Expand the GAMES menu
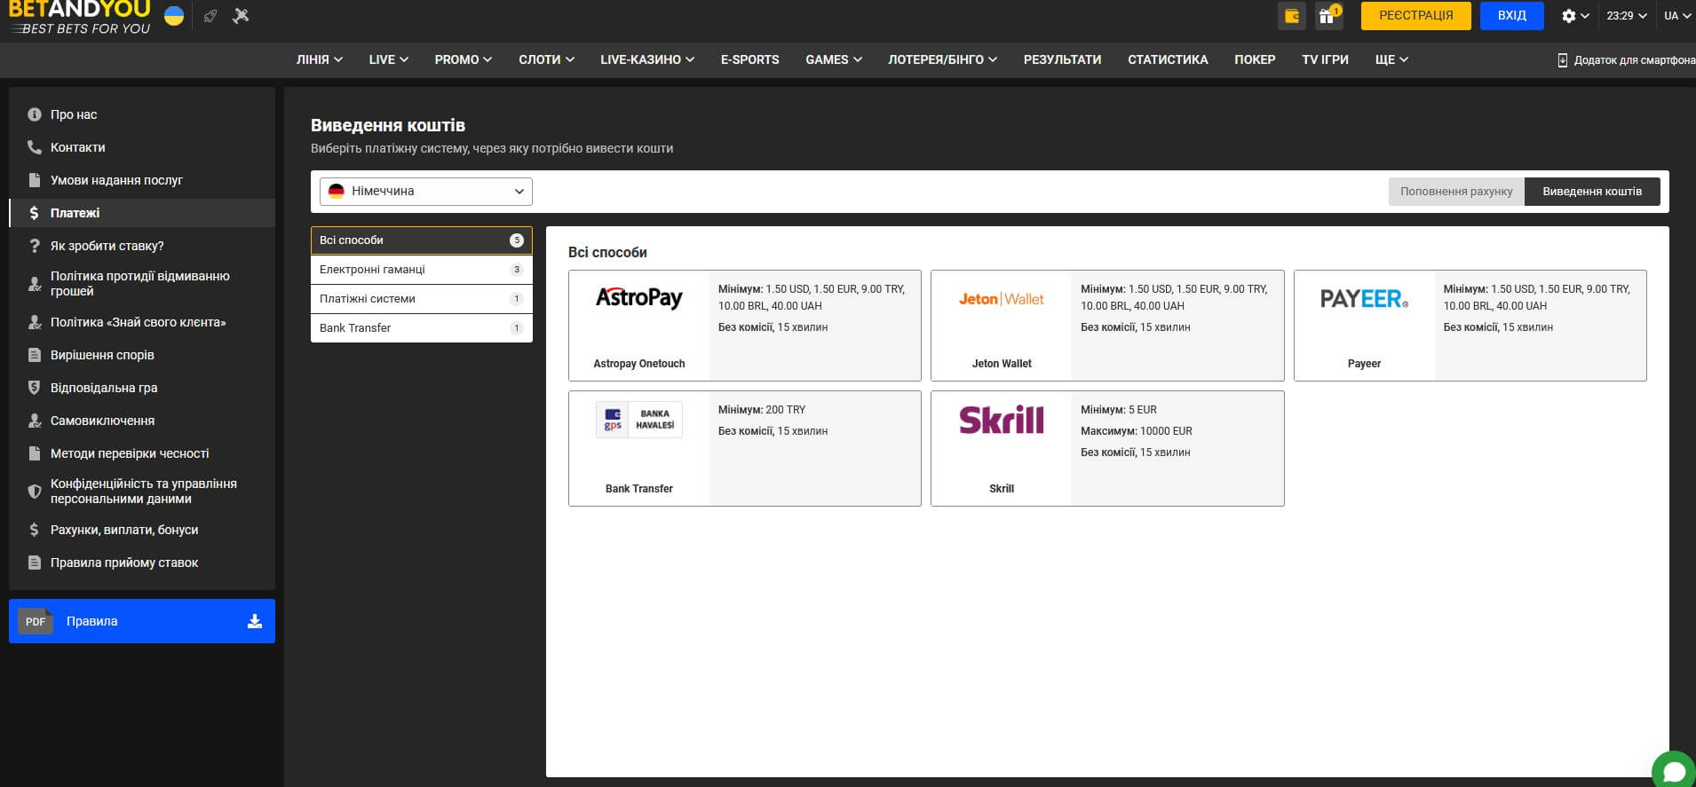 coord(834,59)
